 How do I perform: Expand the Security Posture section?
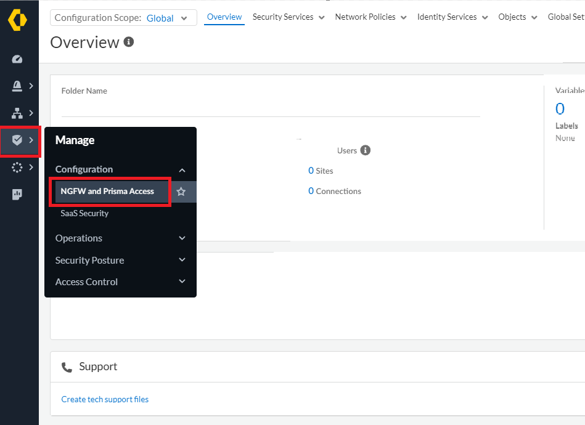click(x=182, y=261)
